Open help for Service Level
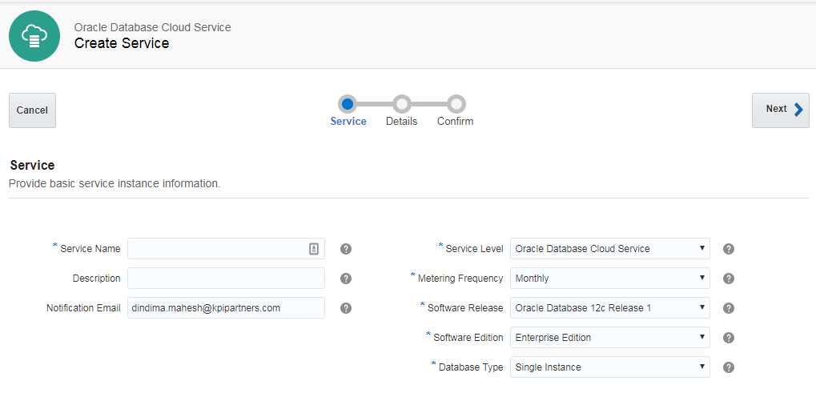The image size is (816, 413). tap(729, 249)
